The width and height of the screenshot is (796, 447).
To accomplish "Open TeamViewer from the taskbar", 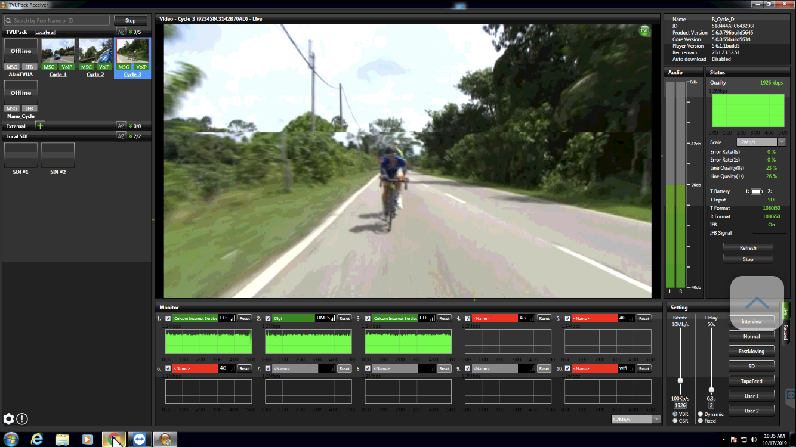I will [139, 439].
